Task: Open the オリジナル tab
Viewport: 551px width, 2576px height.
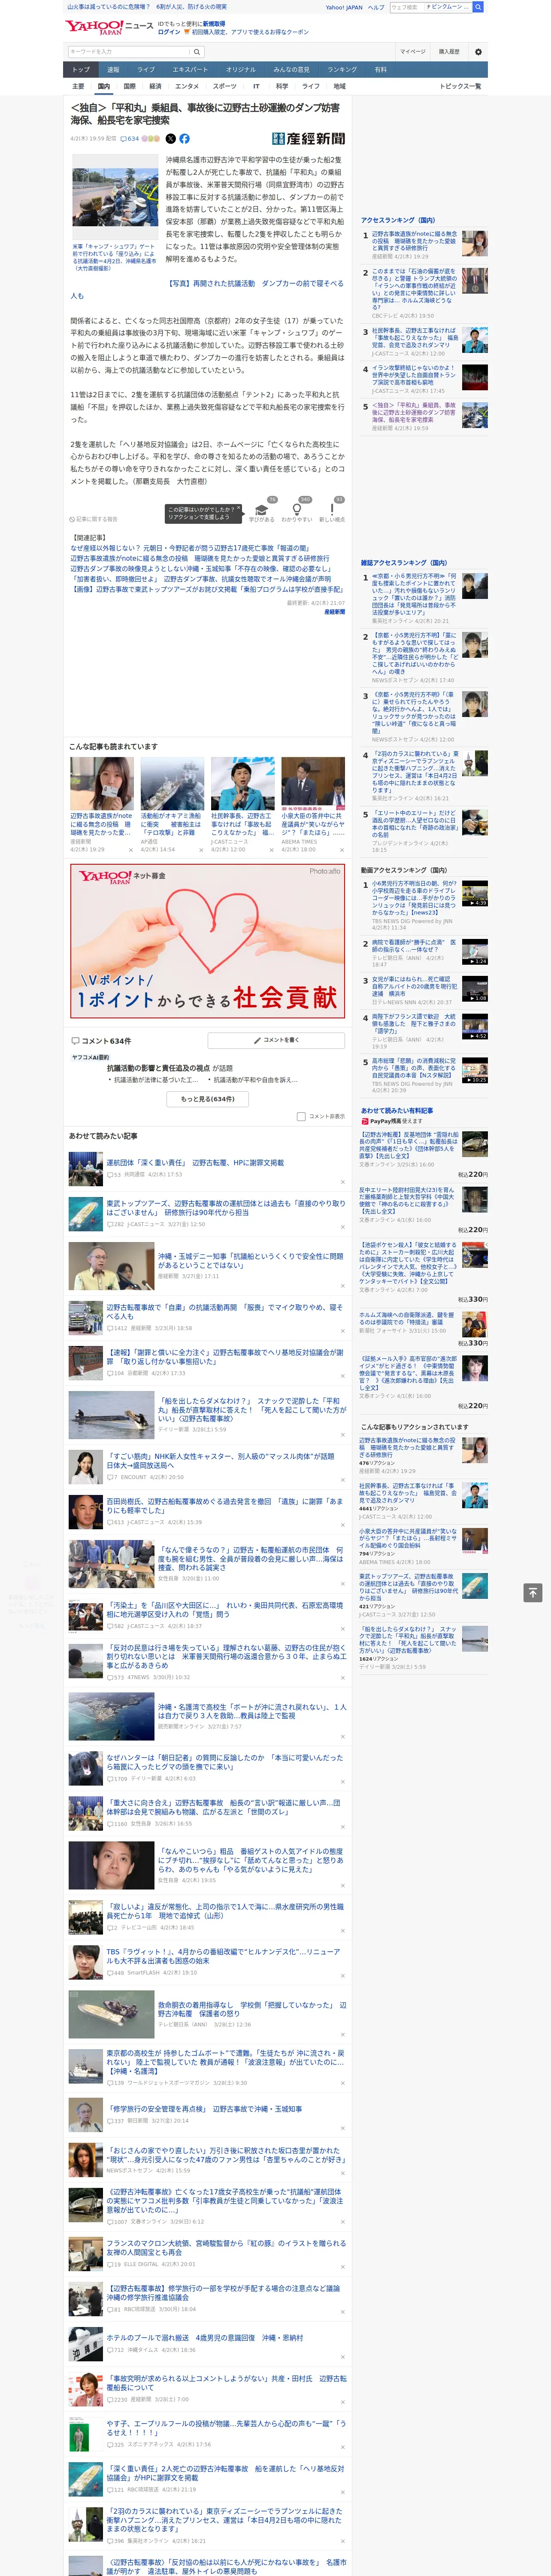Action: point(241,70)
